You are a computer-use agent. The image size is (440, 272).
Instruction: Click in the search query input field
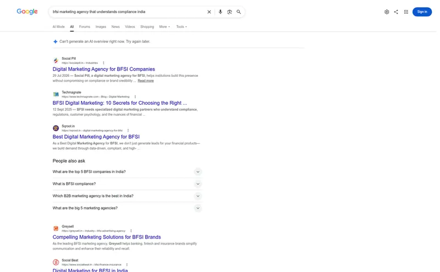(128, 12)
